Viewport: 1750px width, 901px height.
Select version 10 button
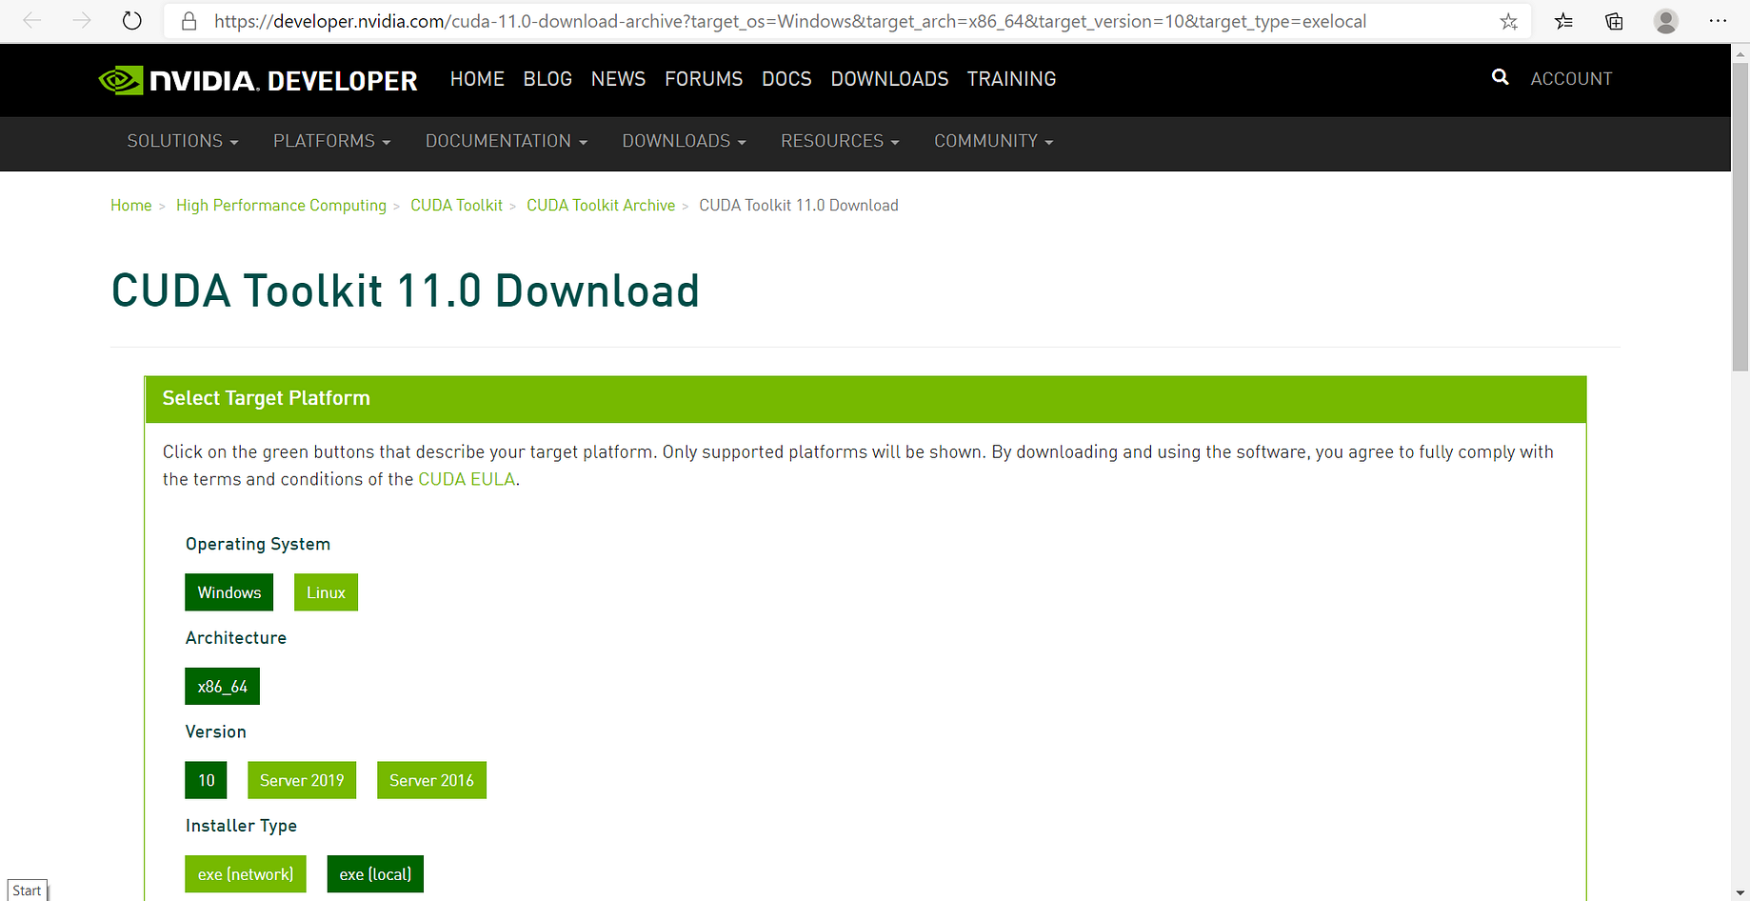[206, 780]
